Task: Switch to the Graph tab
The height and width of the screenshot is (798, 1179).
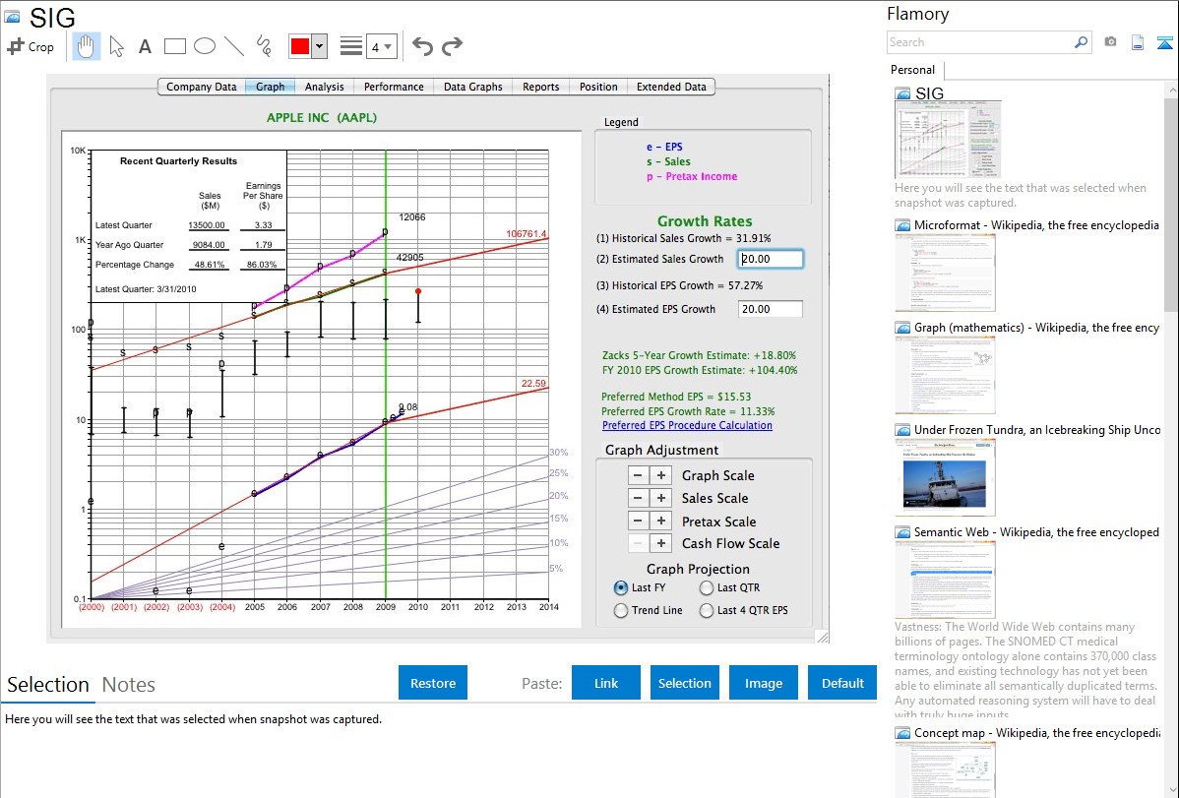Action: pos(270,87)
